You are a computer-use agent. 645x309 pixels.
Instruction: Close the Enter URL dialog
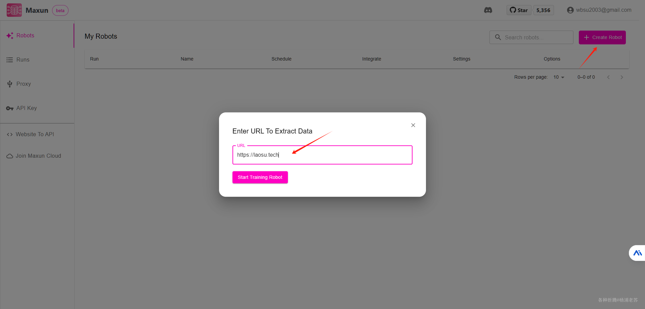click(x=413, y=125)
